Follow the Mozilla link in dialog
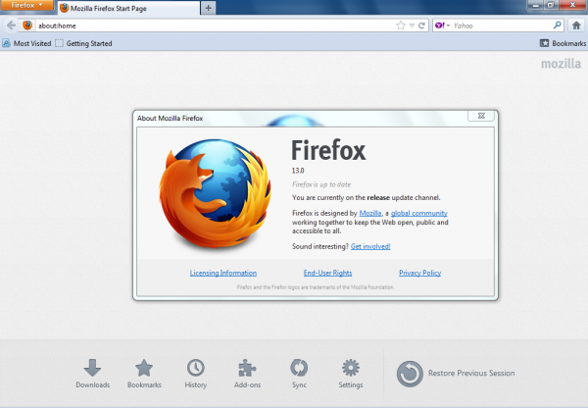This screenshot has width=588, height=408. pos(370,213)
